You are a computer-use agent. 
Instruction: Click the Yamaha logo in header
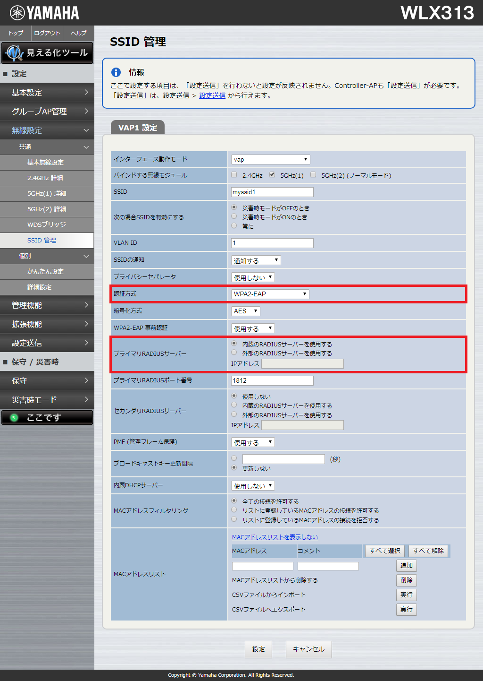[44, 13]
